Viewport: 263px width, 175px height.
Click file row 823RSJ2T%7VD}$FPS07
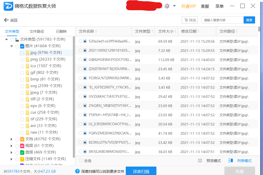(167, 142)
